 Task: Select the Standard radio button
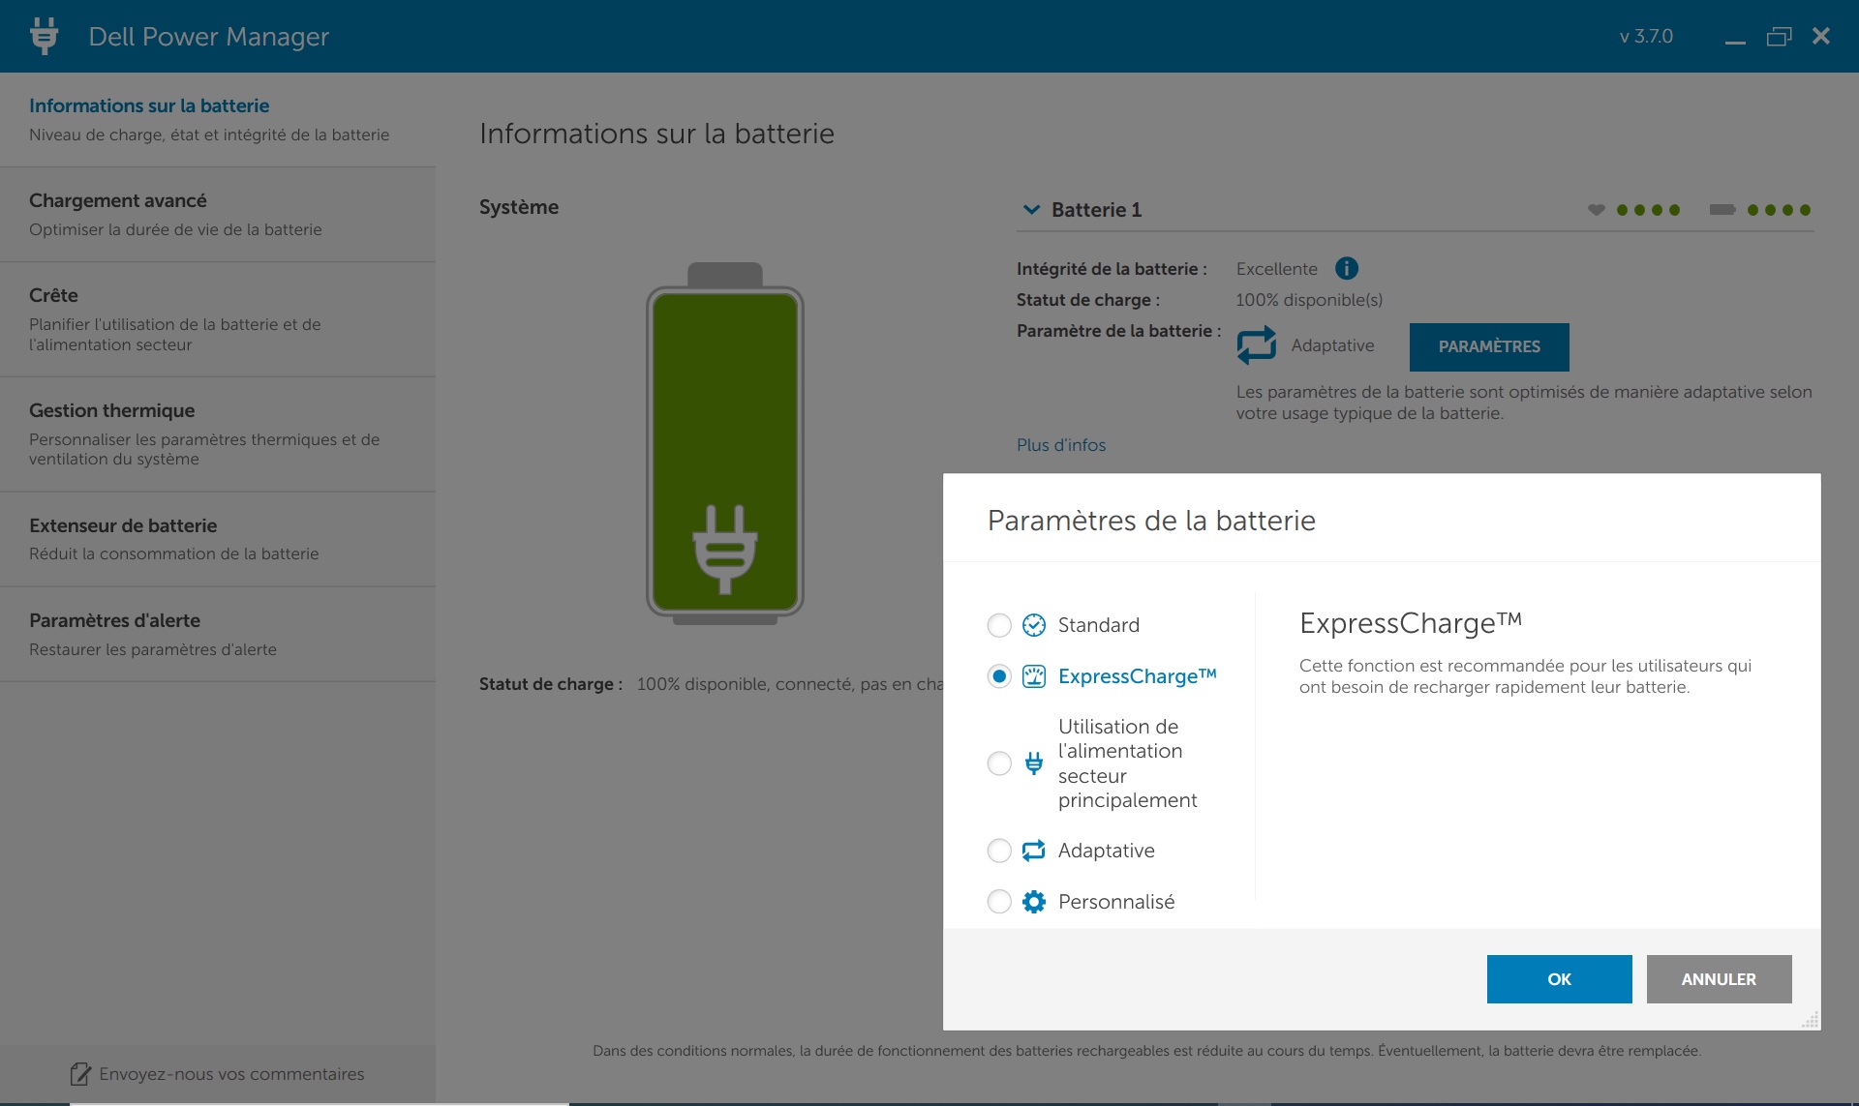click(999, 625)
